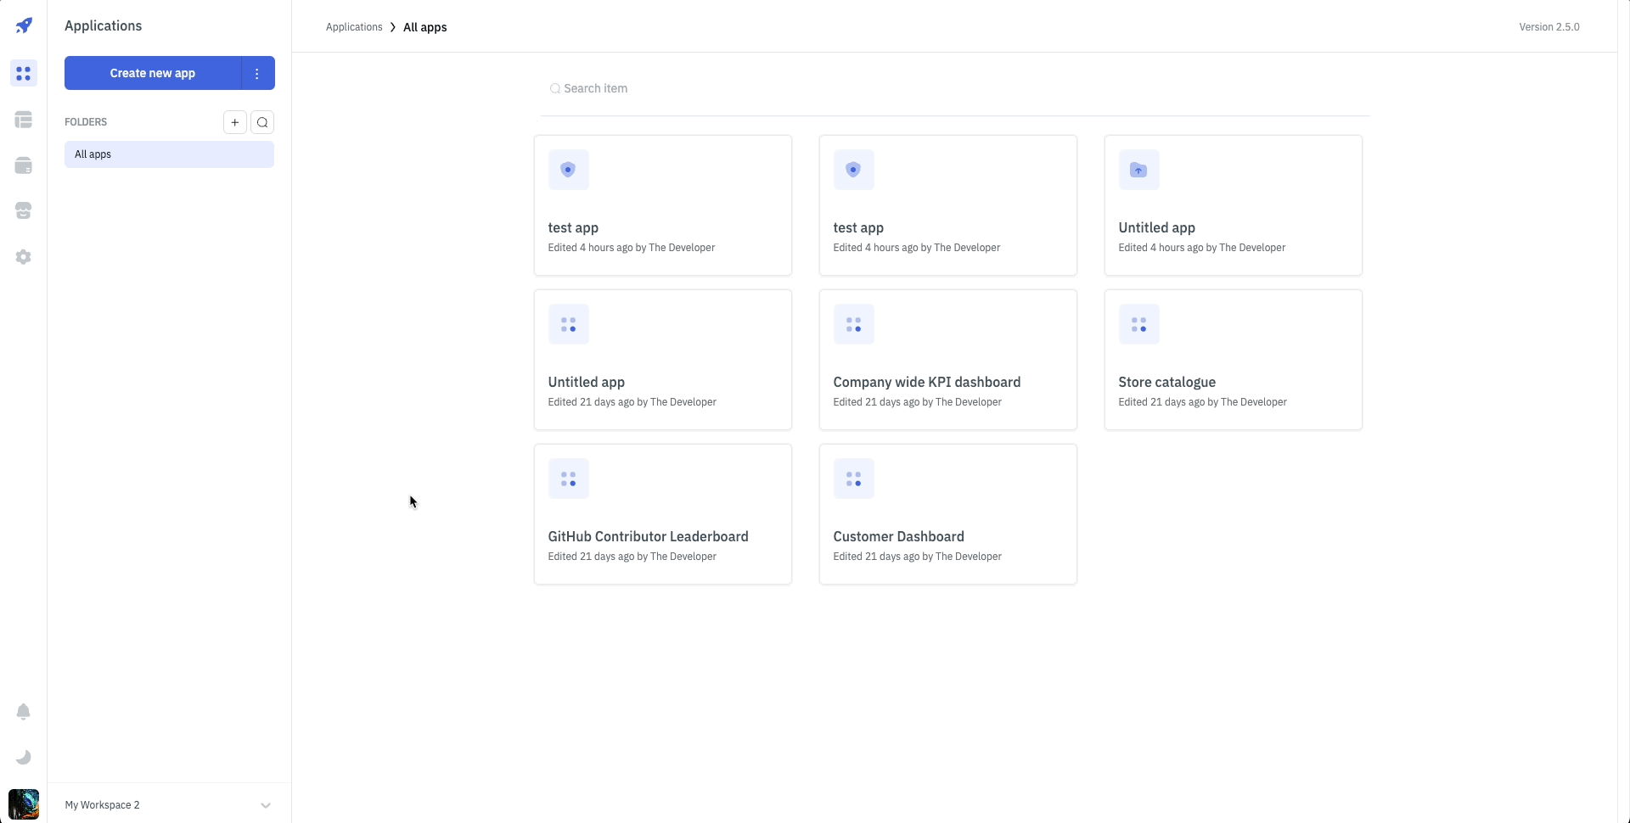Open the three-dot menu beside Create new app
1630x823 pixels.
coord(257,73)
